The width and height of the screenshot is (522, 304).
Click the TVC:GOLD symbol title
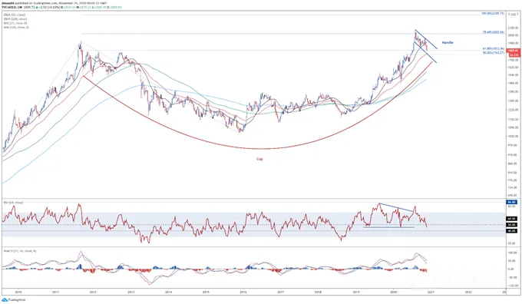coord(10,7)
